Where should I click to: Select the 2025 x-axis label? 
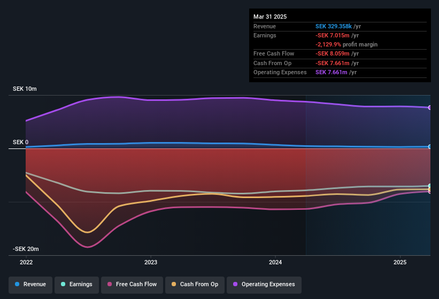pyautogui.click(x=400, y=262)
